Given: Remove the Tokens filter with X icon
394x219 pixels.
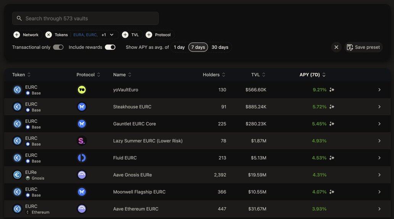Looking at the screenshot, I should coord(48,35).
